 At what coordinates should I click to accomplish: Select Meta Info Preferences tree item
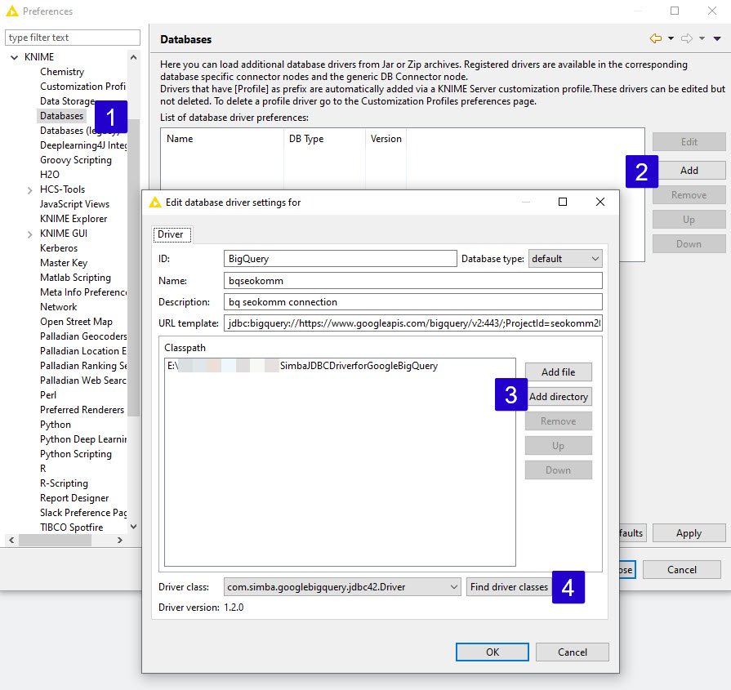[82, 292]
